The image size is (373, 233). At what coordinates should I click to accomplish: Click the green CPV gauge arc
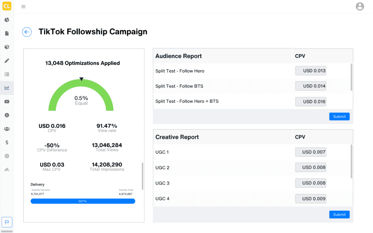coord(81,82)
